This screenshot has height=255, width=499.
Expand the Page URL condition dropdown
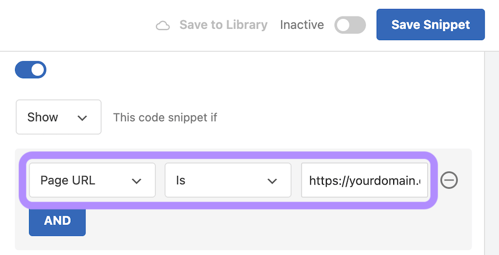pos(92,180)
